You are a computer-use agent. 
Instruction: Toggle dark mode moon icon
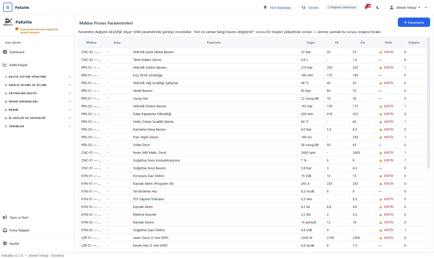point(378,7)
